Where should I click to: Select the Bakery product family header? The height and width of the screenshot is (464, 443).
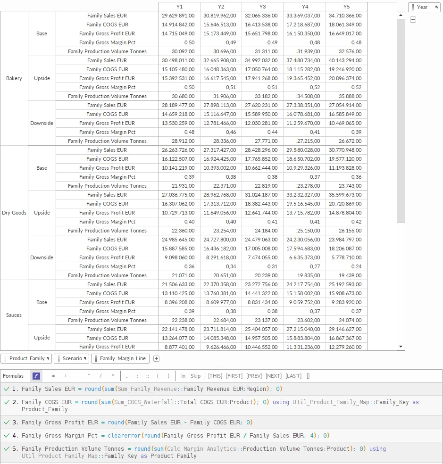tap(14, 78)
